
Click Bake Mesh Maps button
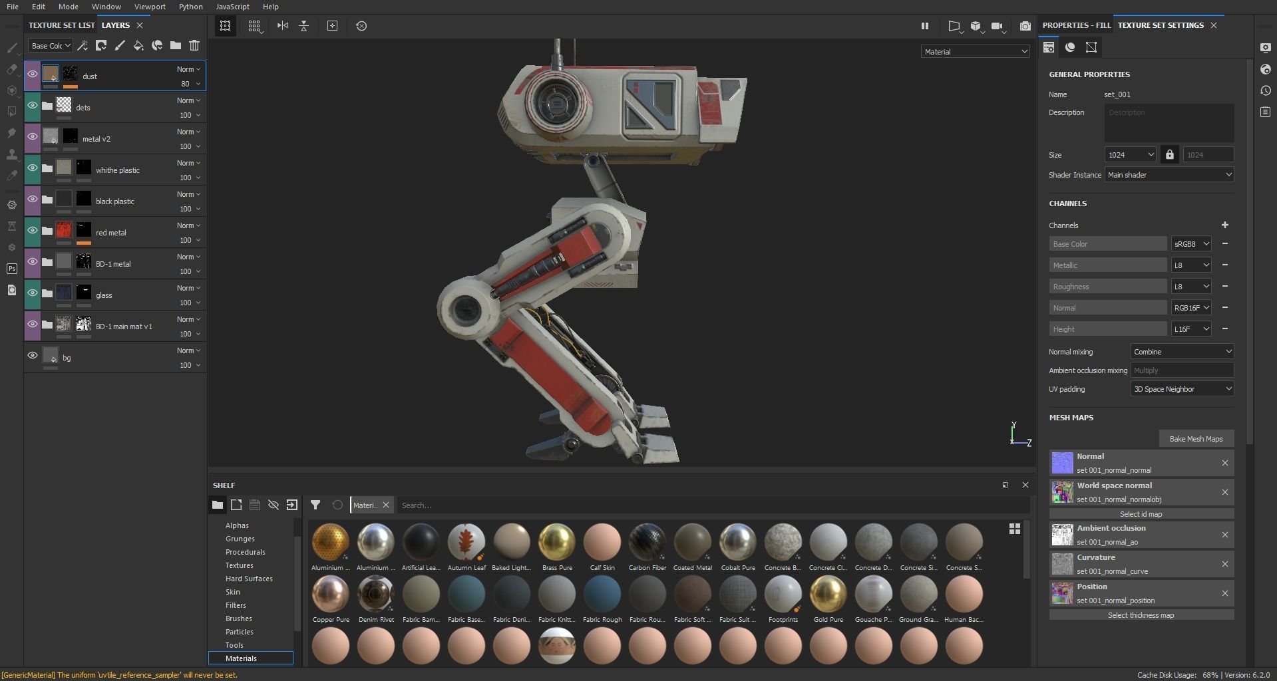[x=1196, y=439]
